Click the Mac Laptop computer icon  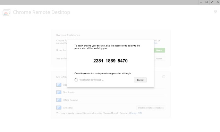coord(59,92)
